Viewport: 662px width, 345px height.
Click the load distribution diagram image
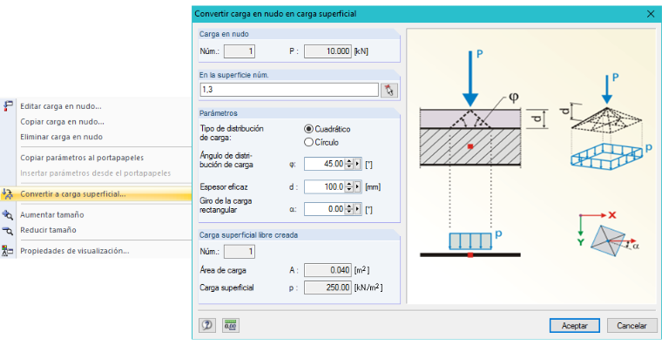tap(532, 166)
